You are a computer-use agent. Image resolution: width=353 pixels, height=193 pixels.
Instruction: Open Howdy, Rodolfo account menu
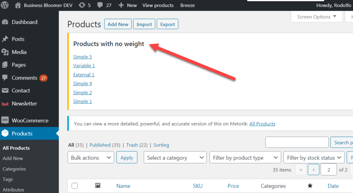(334, 5)
